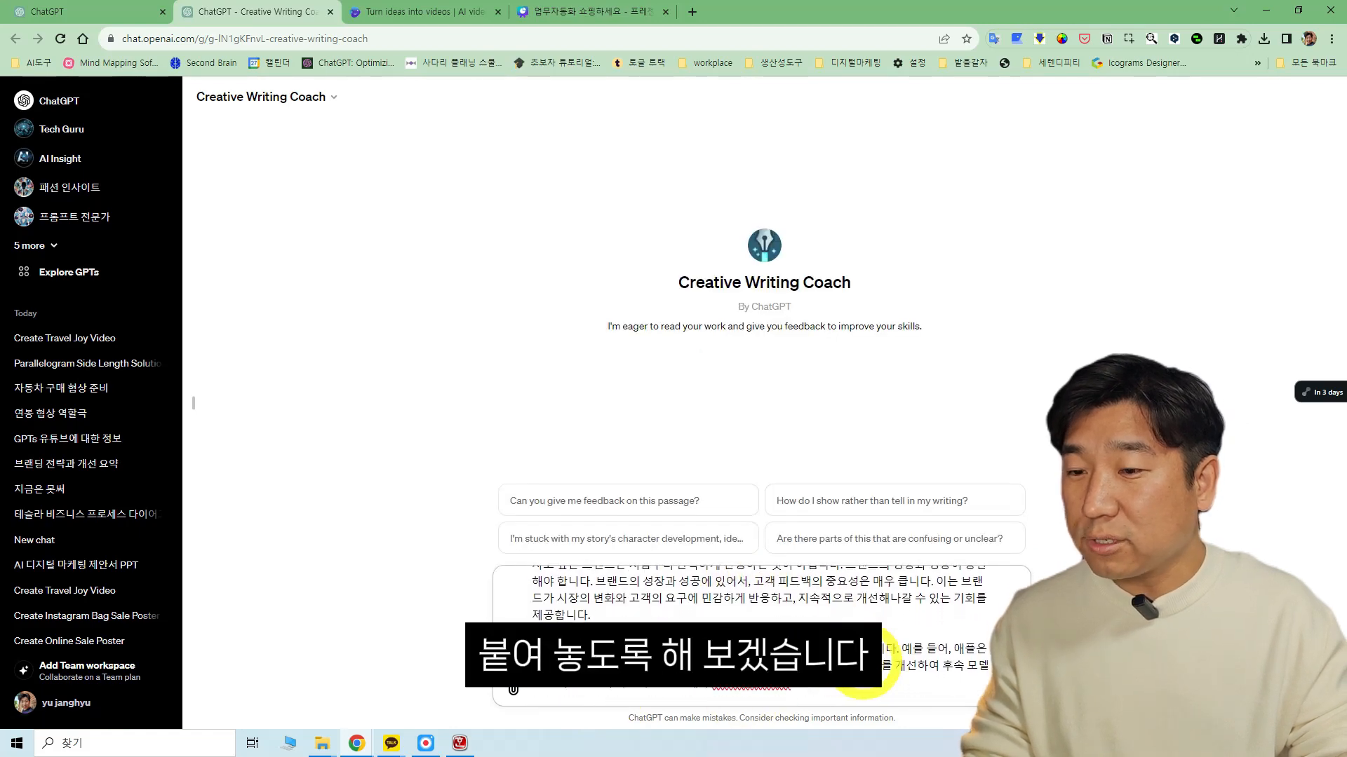Go to the browser home page
This screenshot has width=1347, height=757.
pyautogui.click(x=83, y=39)
